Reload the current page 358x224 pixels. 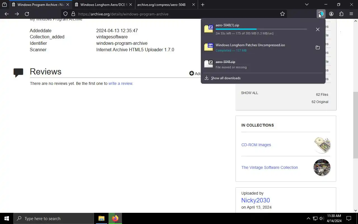point(27,14)
